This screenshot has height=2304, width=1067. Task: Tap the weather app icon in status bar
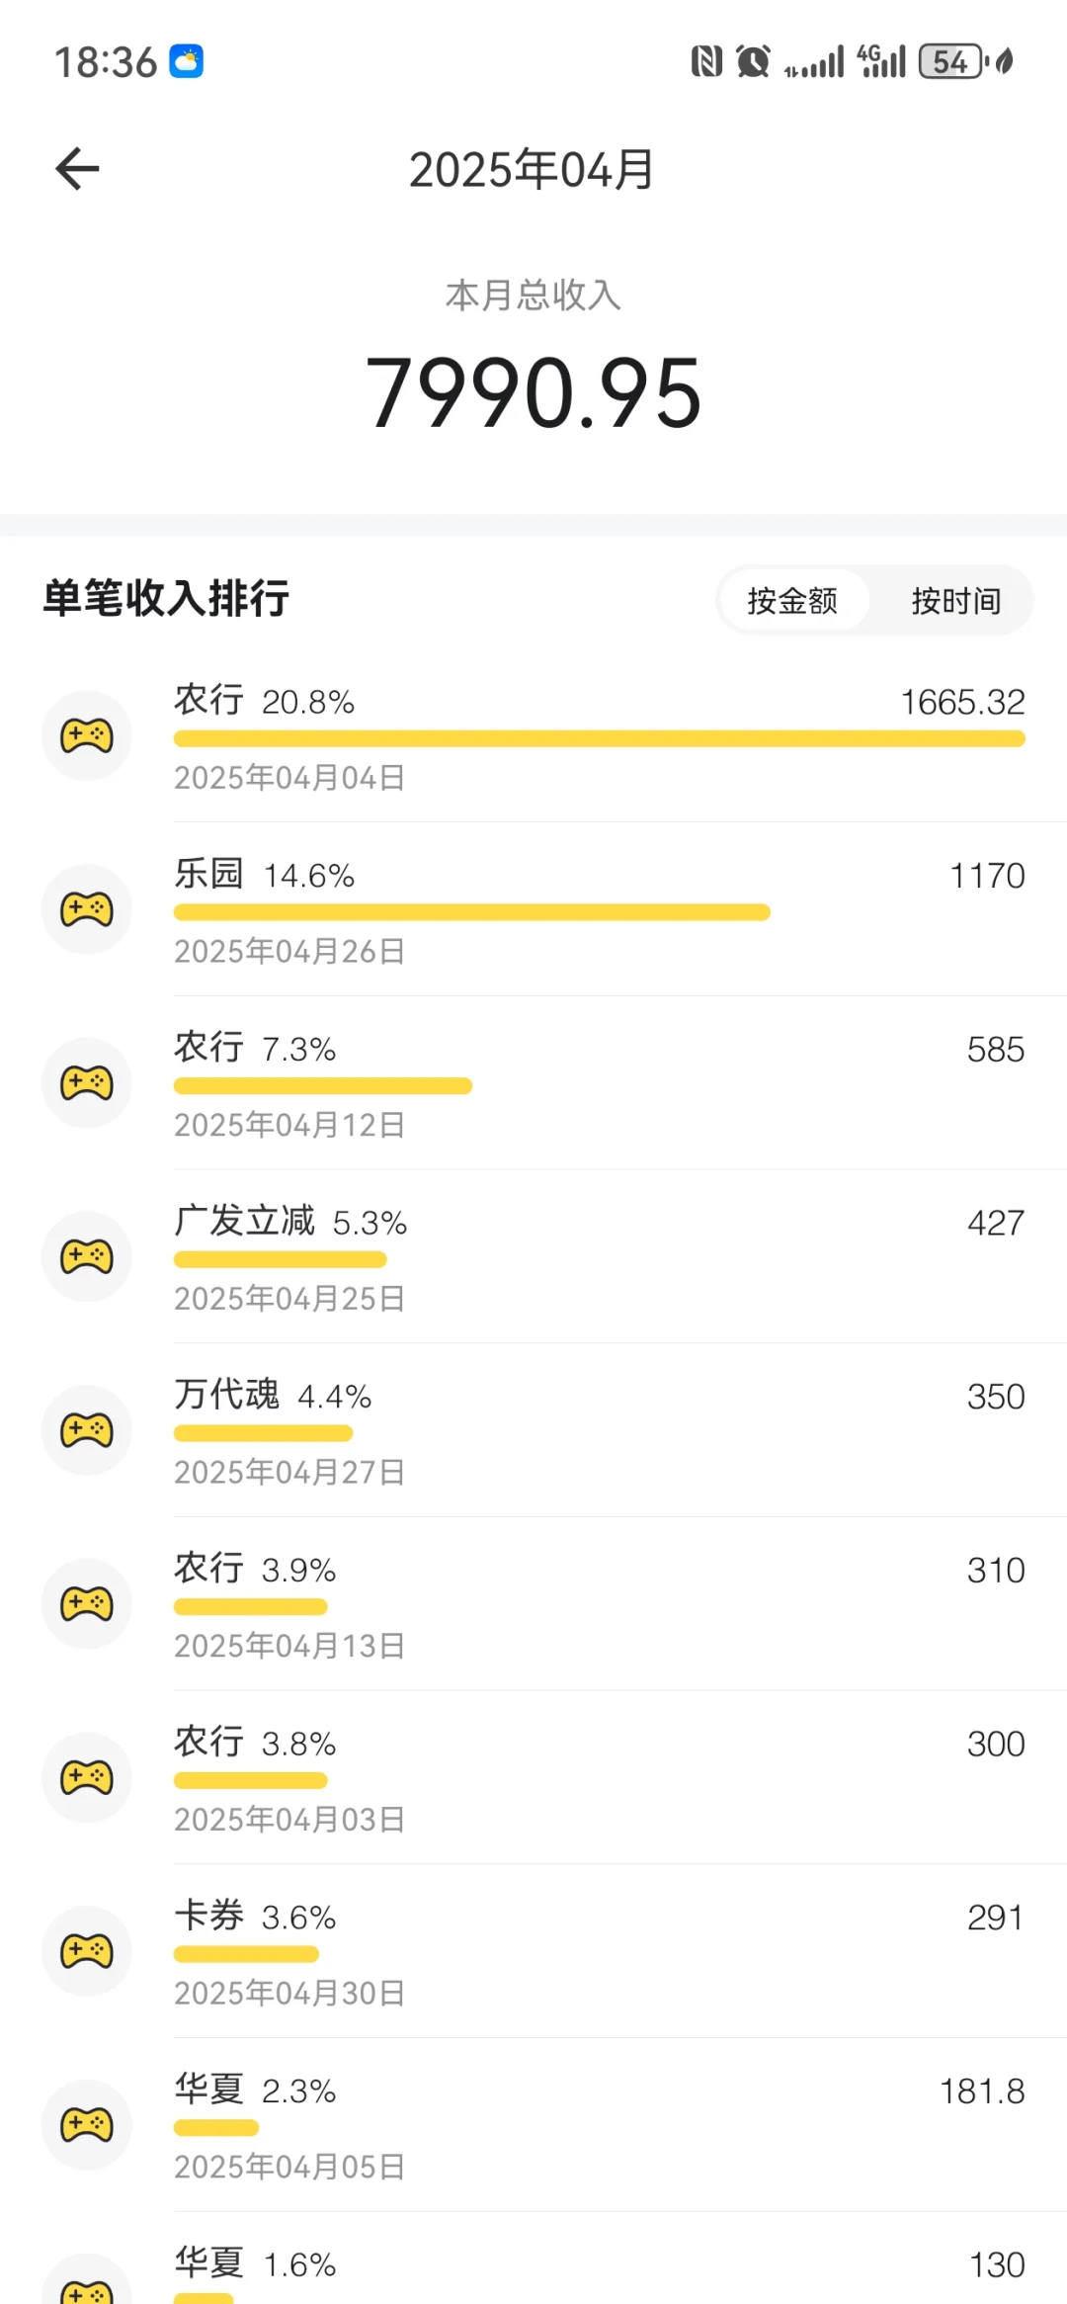coord(186,61)
